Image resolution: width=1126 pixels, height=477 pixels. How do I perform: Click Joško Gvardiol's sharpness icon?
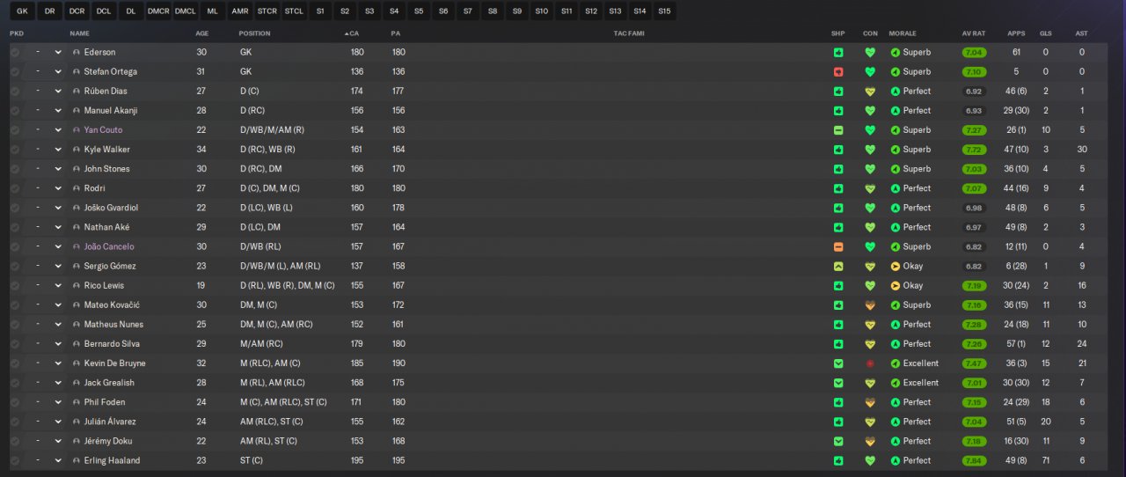[838, 208]
